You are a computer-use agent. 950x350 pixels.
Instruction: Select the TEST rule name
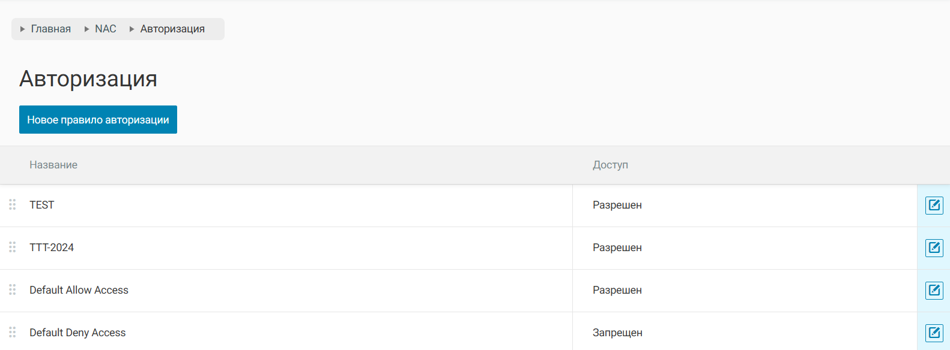42,205
